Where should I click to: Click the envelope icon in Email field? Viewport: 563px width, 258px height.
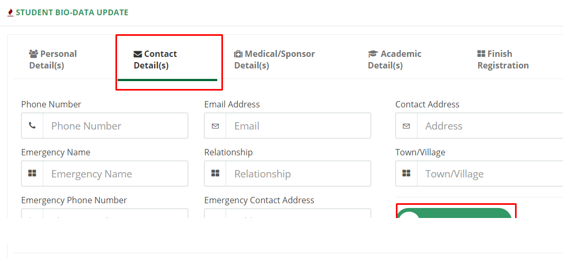[x=215, y=126]
